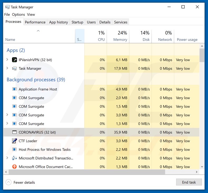Image resolution: width=208 pixels, height=193 pixels.
Task: Click the horizontal scrollbar thumb
Action: point(87,172)
